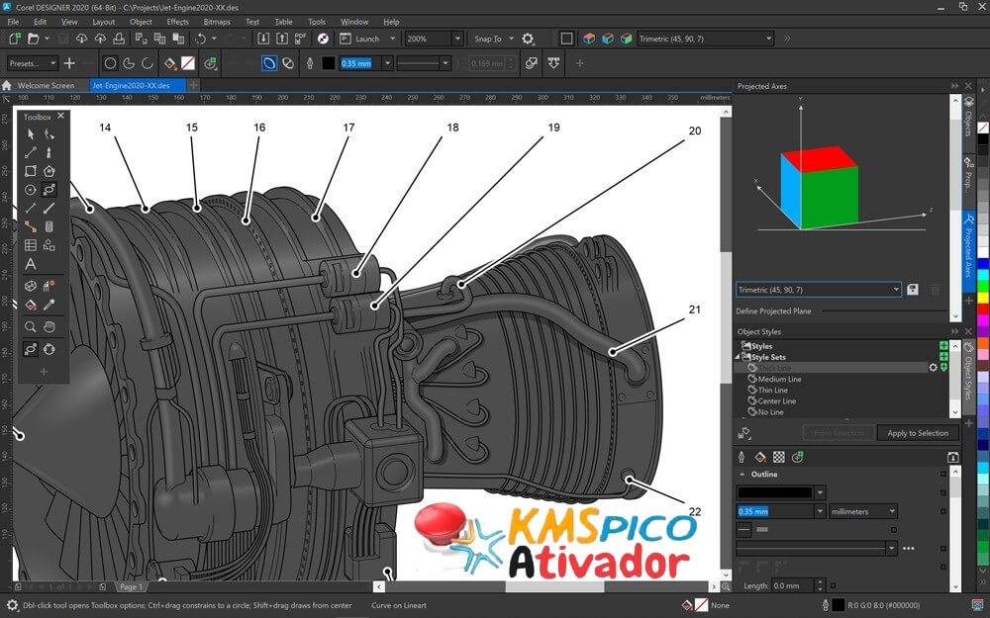Select the Arc shape icon in property bar

tap(148, 63)
